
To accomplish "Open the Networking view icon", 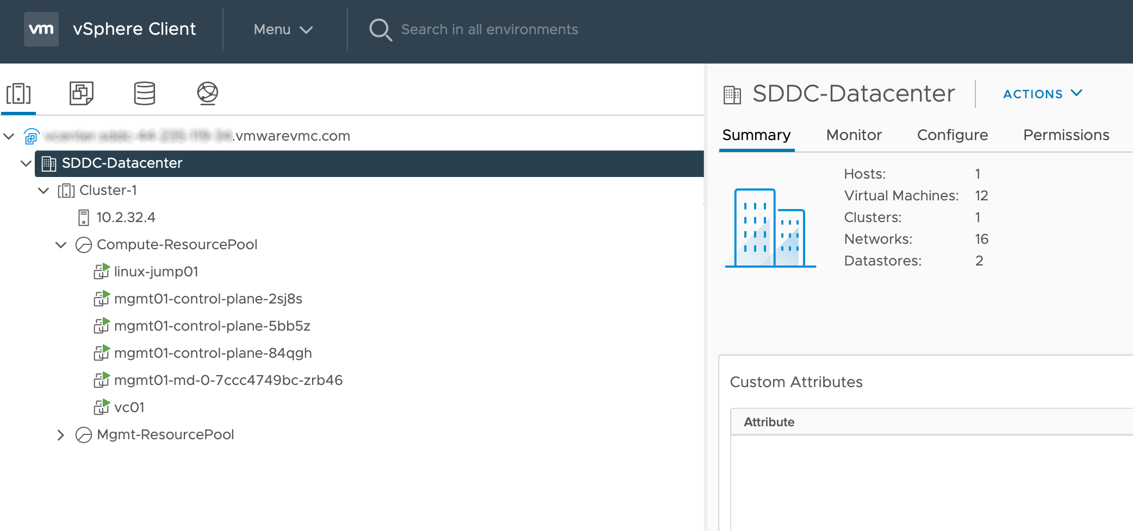I will click(208, 93).
